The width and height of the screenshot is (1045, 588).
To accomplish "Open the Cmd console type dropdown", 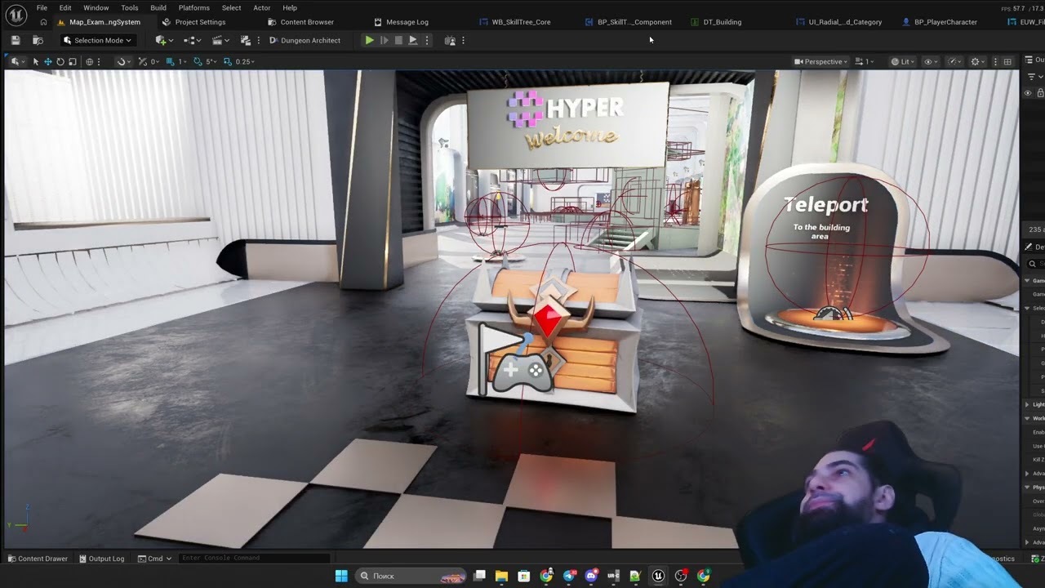I will point(155,559).
